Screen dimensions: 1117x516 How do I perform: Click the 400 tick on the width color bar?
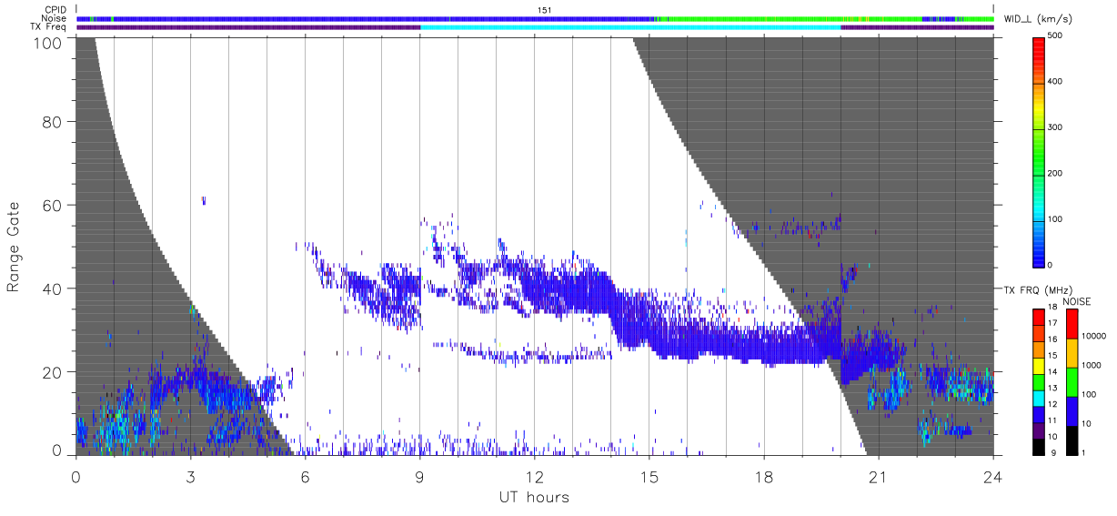coord(1056,82)
